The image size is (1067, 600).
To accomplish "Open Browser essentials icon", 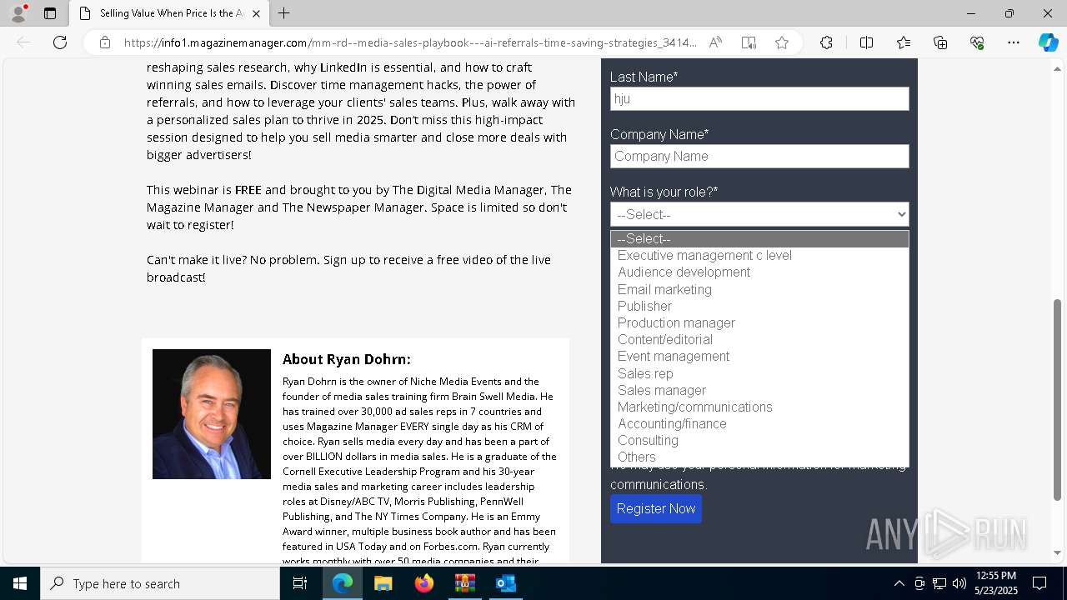I will pos(977,42).
